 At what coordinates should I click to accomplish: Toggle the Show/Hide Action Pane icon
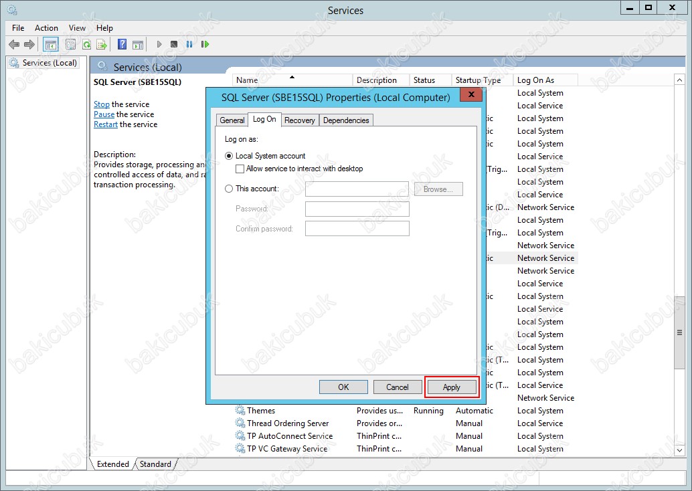(138, 44)
